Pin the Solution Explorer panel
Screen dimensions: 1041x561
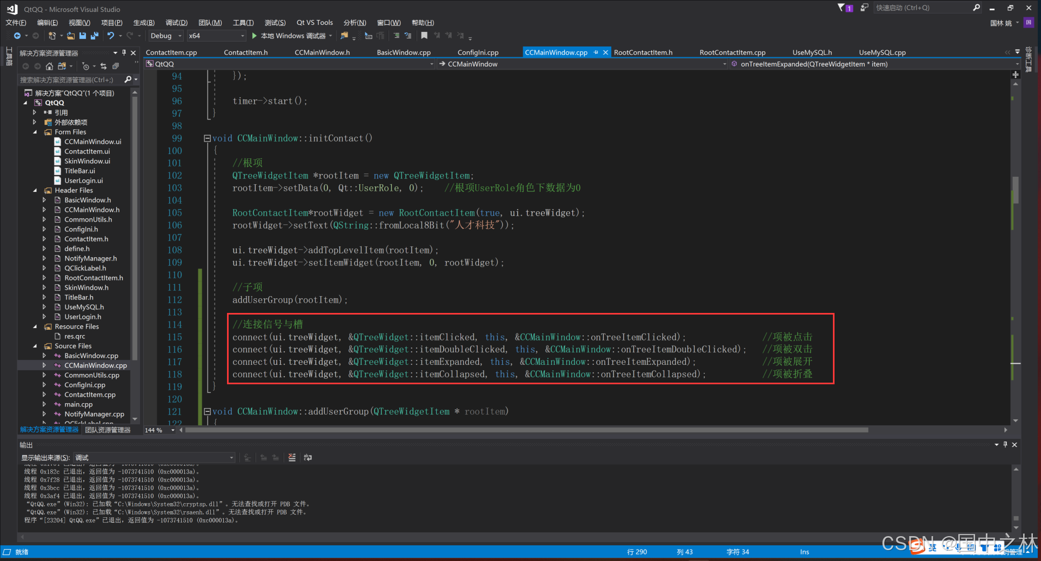pyautogui.click(x=124, y=52)
